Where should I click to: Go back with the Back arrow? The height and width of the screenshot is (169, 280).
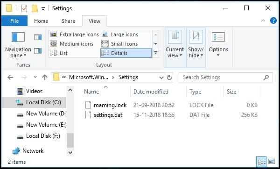point(10,77)
